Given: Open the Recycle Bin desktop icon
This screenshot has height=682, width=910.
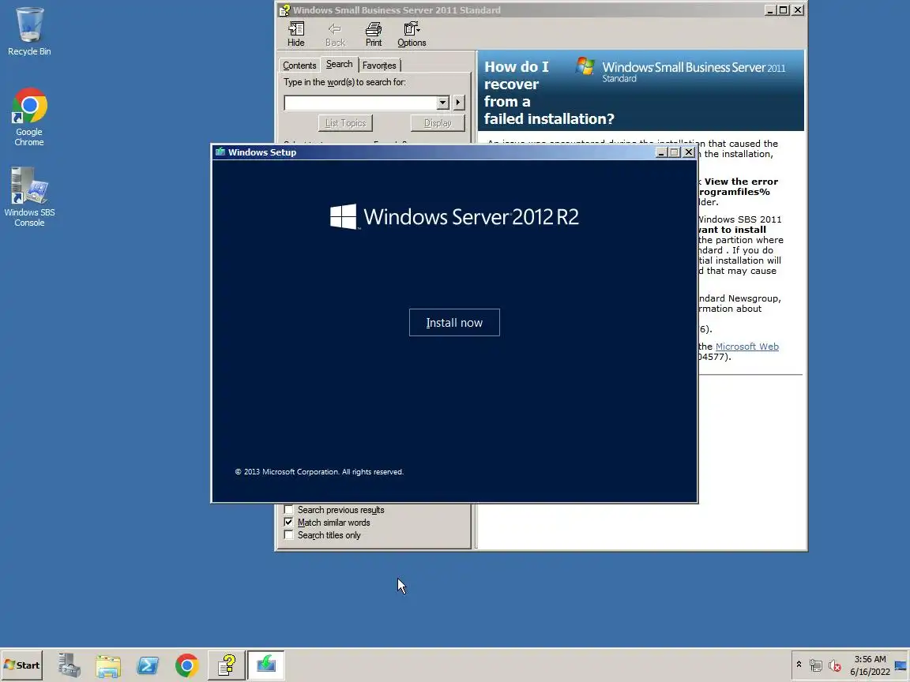Looking at the screenshot, I should tap(29, 32).
